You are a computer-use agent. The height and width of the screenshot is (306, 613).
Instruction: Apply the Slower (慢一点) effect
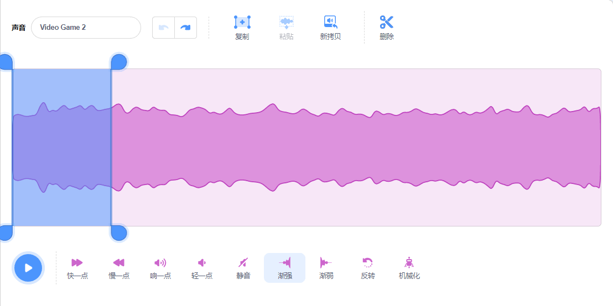[119, 263]
